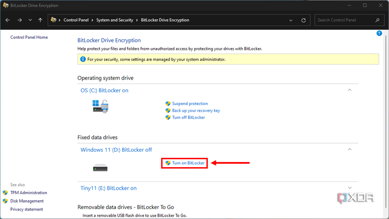
Task: Expand the Tiny11 (E:) drive section
Action: tap(349, 188)
